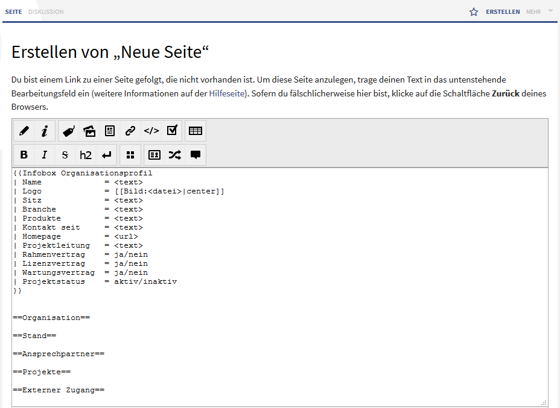This screenshot has width=560, height=408.
Task: Click the checkbox insert icon in toolbar
Action: (x=172, y=131)
